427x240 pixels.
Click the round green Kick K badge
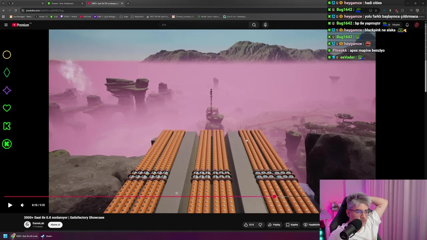[x=7, y=144]
